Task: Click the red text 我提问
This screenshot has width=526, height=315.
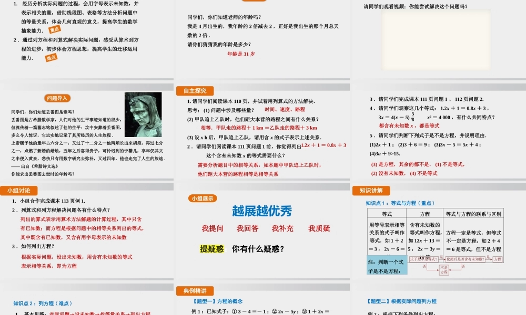Action: (x=213, y=228)
